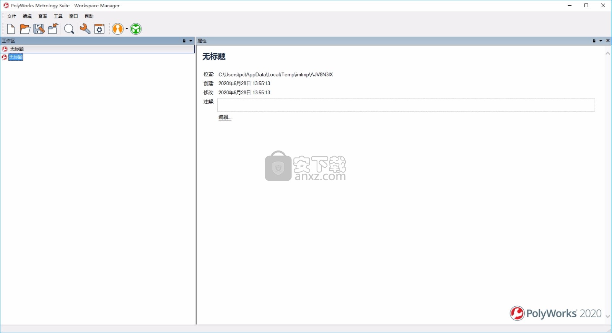Open the wrench and key tool icon

(x=85, y=29)
